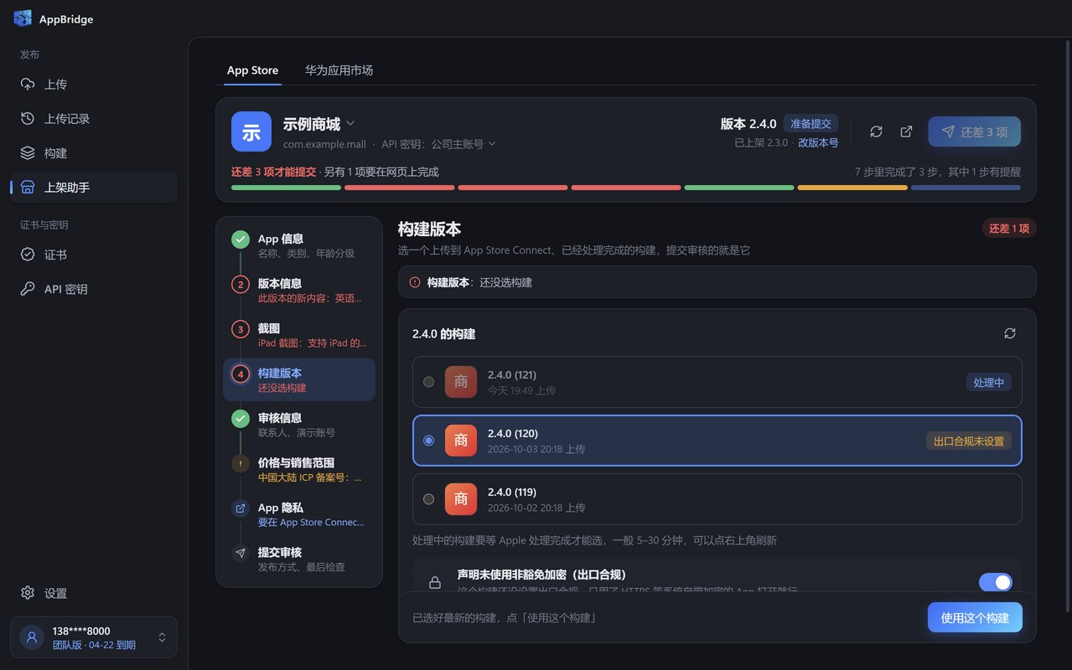The width and height of the screenshot is (1072, 670).
Task: Click the 准备提交 status badge
Action: [811, 124]
